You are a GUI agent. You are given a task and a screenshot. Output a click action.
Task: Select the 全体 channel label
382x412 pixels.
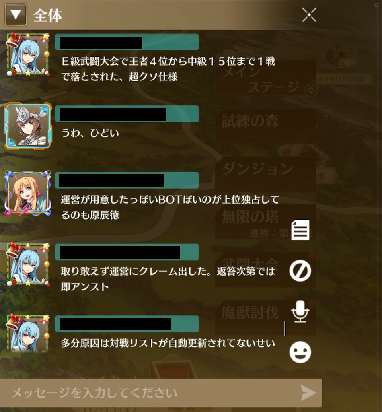click(48, 16)
